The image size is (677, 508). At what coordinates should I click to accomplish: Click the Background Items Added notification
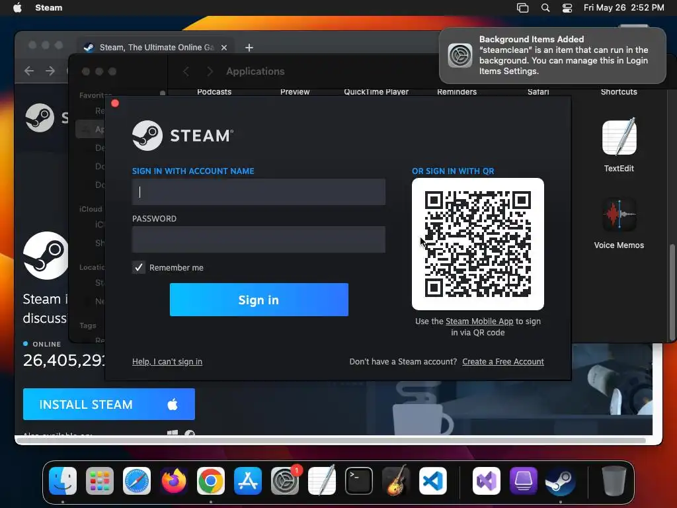pyautogui.click(x=553, y=56)
